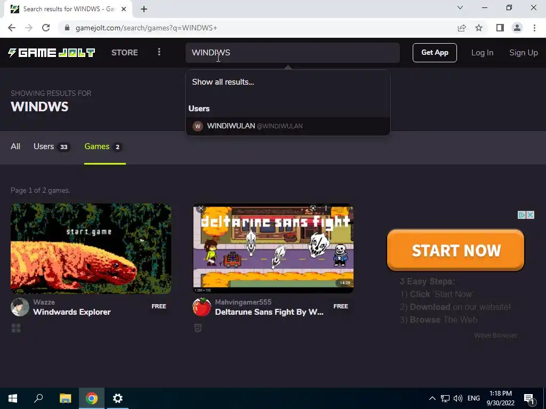Image resolution: width=546 pixels, height=409 pixels.
Task: Click the Chrome taskbar icon
Action: 92,398
